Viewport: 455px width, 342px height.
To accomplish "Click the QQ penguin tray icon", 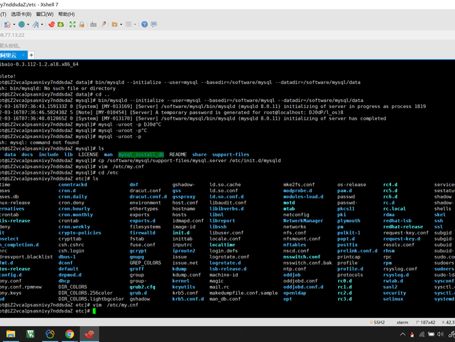I will [x=412, y=334].
